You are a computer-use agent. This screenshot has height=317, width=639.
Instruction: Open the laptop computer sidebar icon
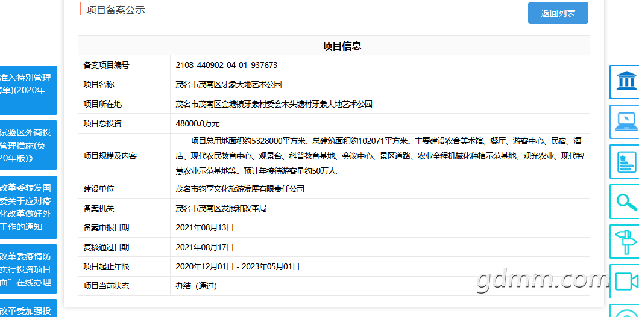tap(626, 122)
